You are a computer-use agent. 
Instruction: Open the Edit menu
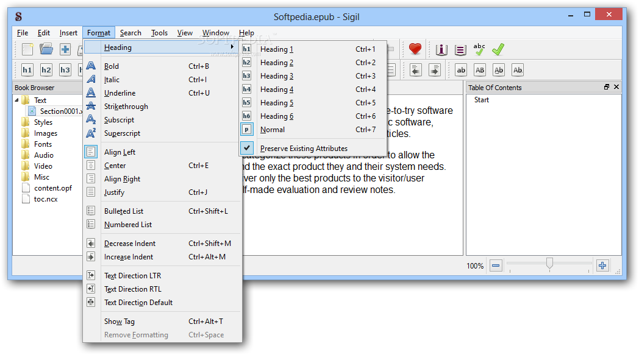tap(44, 32)
